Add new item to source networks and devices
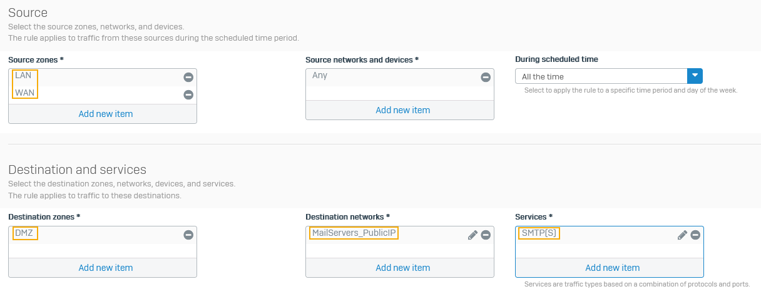 (x=402, y=110)
